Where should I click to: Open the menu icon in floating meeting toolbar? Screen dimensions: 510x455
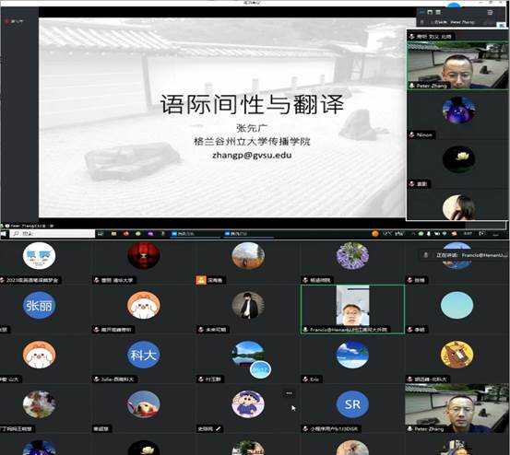[490, 12]
